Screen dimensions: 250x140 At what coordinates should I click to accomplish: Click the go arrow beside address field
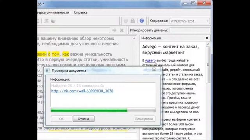point(114,30)
